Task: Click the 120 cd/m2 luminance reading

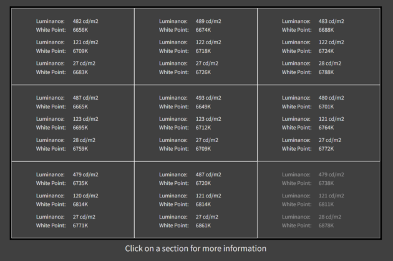Action: (x=85, y=196)
